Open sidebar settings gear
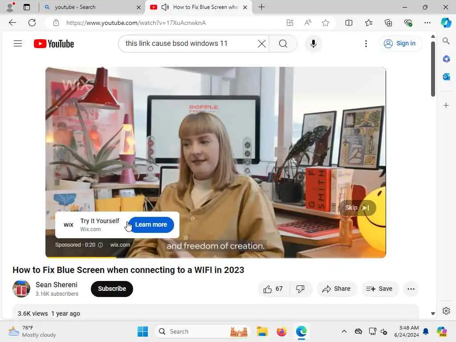The height and width of the screenshot is (342, 456). pos(446,311)
